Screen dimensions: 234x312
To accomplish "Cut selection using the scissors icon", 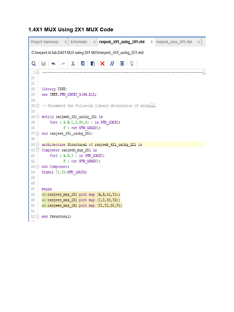I will point(73,63).
